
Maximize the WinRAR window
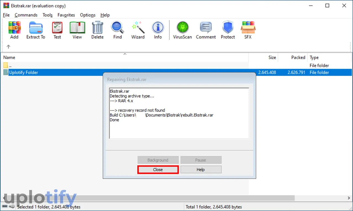tap(327, 6)
